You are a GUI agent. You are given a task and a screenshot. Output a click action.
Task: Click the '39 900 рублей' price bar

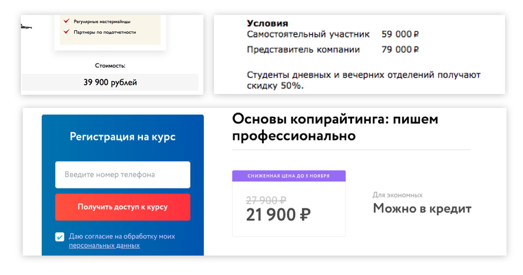[x=110, y=82]
